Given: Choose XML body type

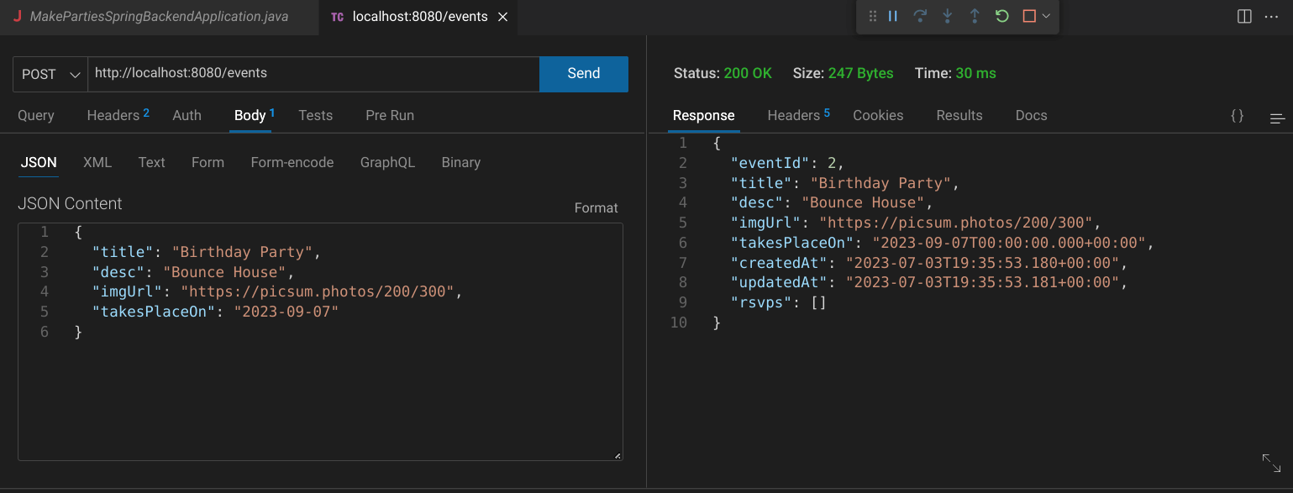Looking at the screenshot, I should click(x=97, y=162).
